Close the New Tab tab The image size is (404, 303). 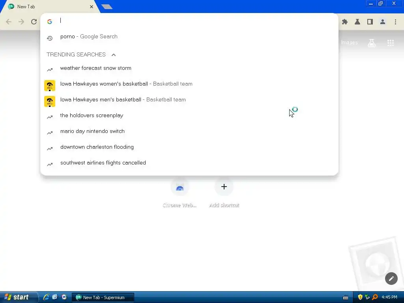pyautogui.click(x=92, y=7)
